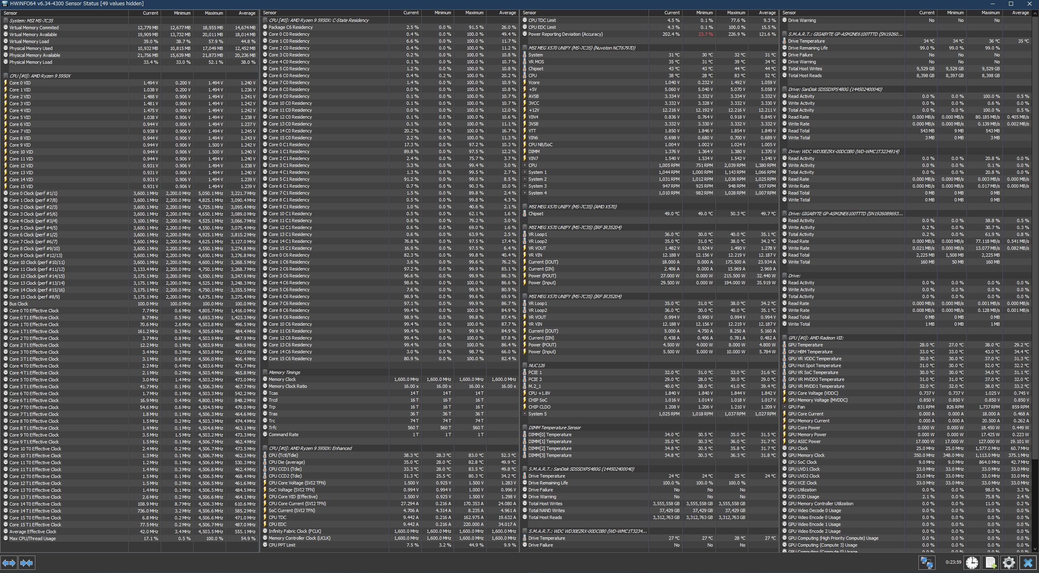Collapse the NUC126 sensor group header
1039x573 pixels.
537,365
